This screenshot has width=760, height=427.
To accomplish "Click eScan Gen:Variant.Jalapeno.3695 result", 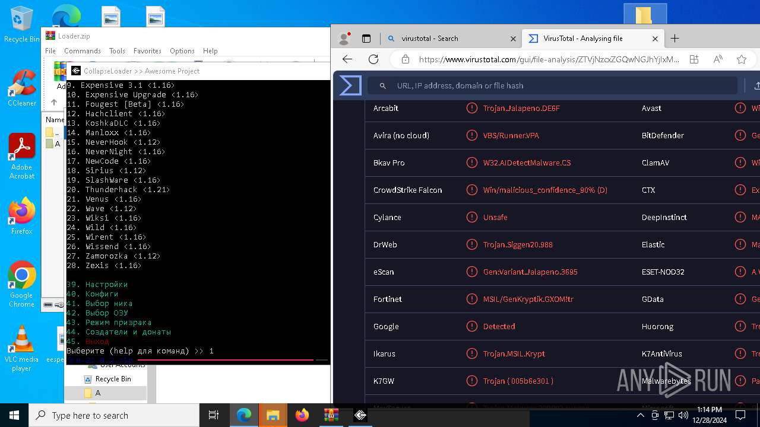I will (x=530, y=272).
